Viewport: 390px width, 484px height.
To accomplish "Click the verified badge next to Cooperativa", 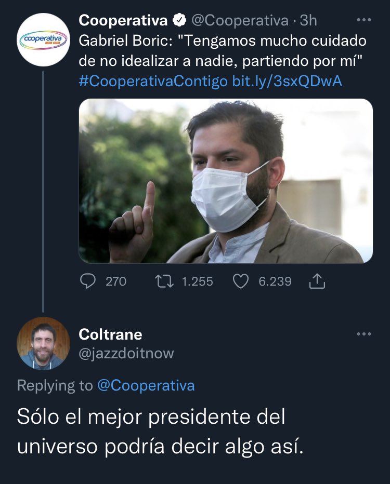I will click(179, 20).
